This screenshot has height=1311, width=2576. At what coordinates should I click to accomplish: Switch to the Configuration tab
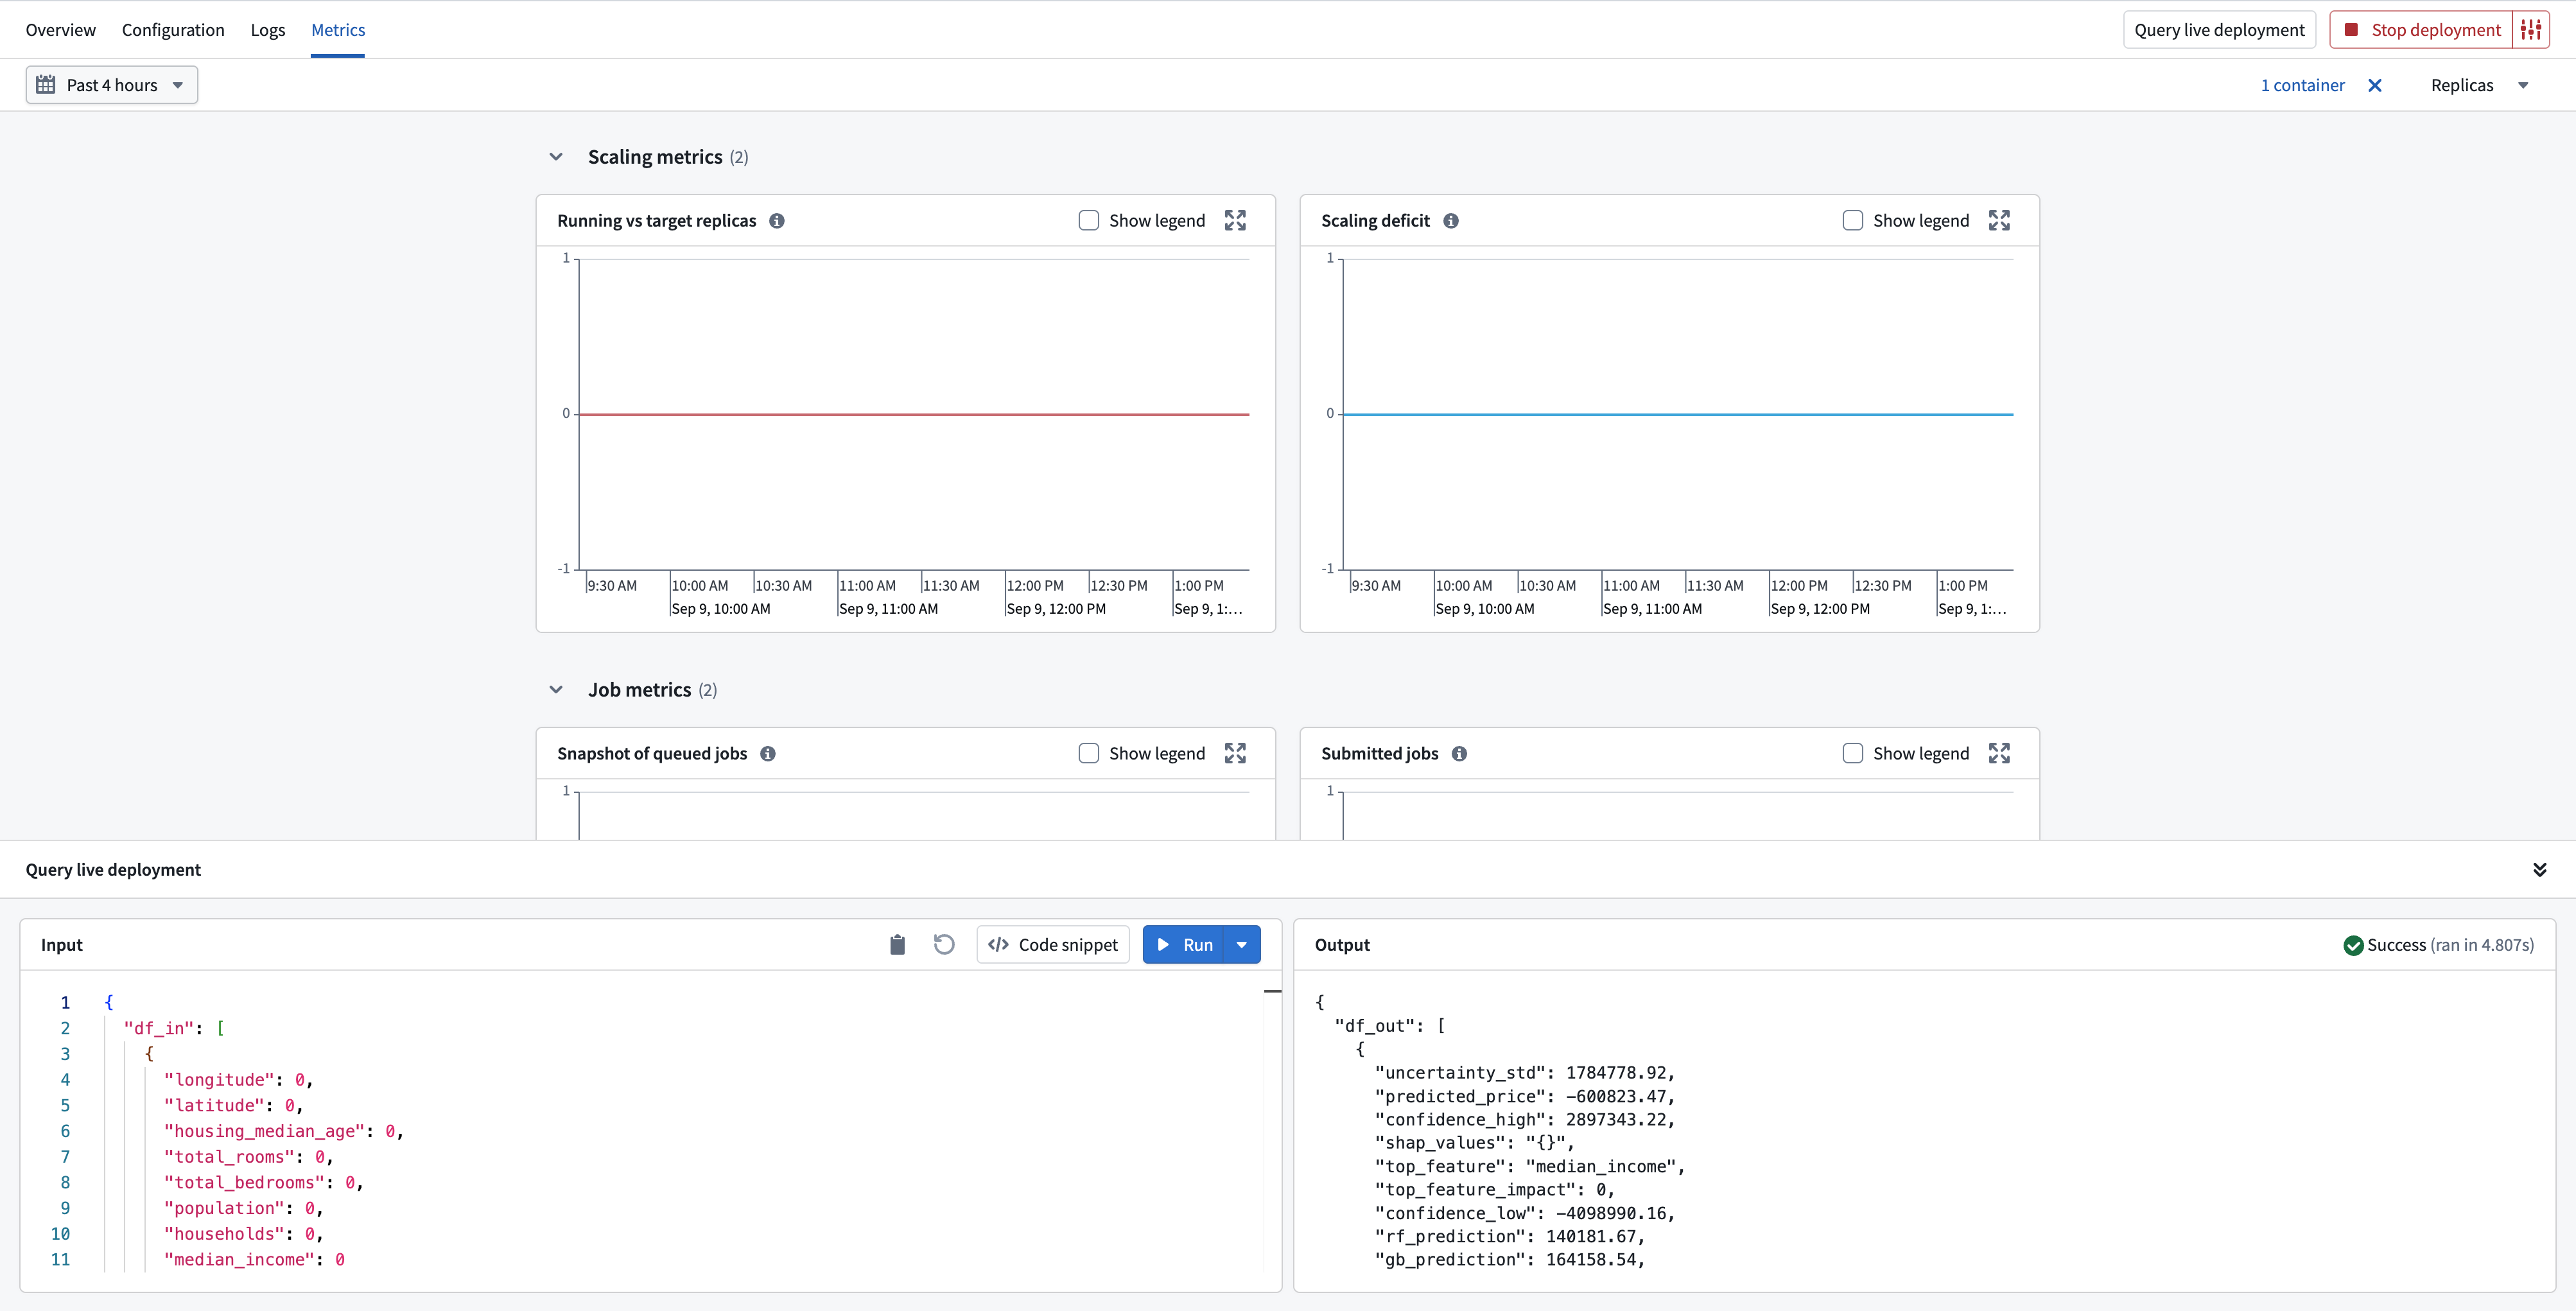[173, 30]
